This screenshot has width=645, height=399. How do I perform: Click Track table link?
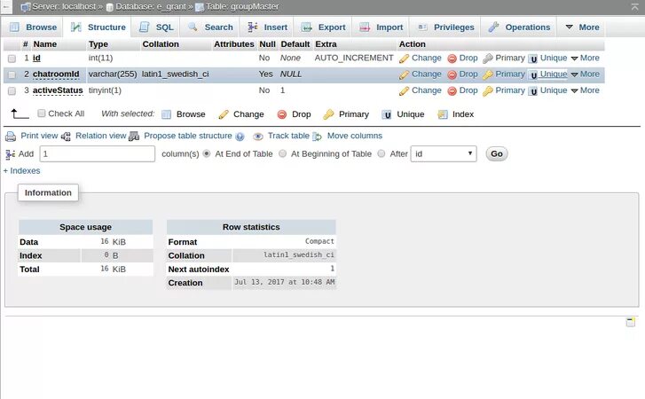[288, 136]
